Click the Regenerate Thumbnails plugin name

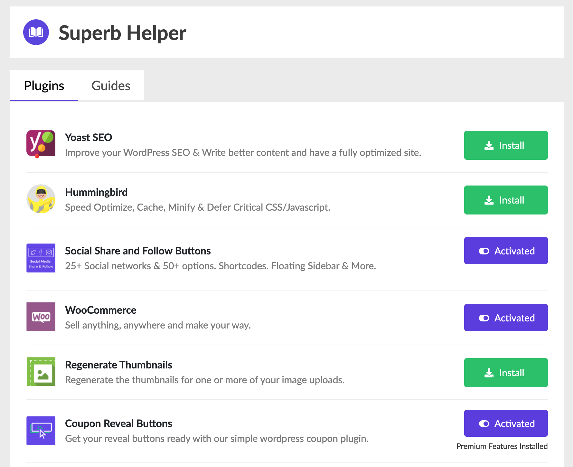tap(118, 365)
